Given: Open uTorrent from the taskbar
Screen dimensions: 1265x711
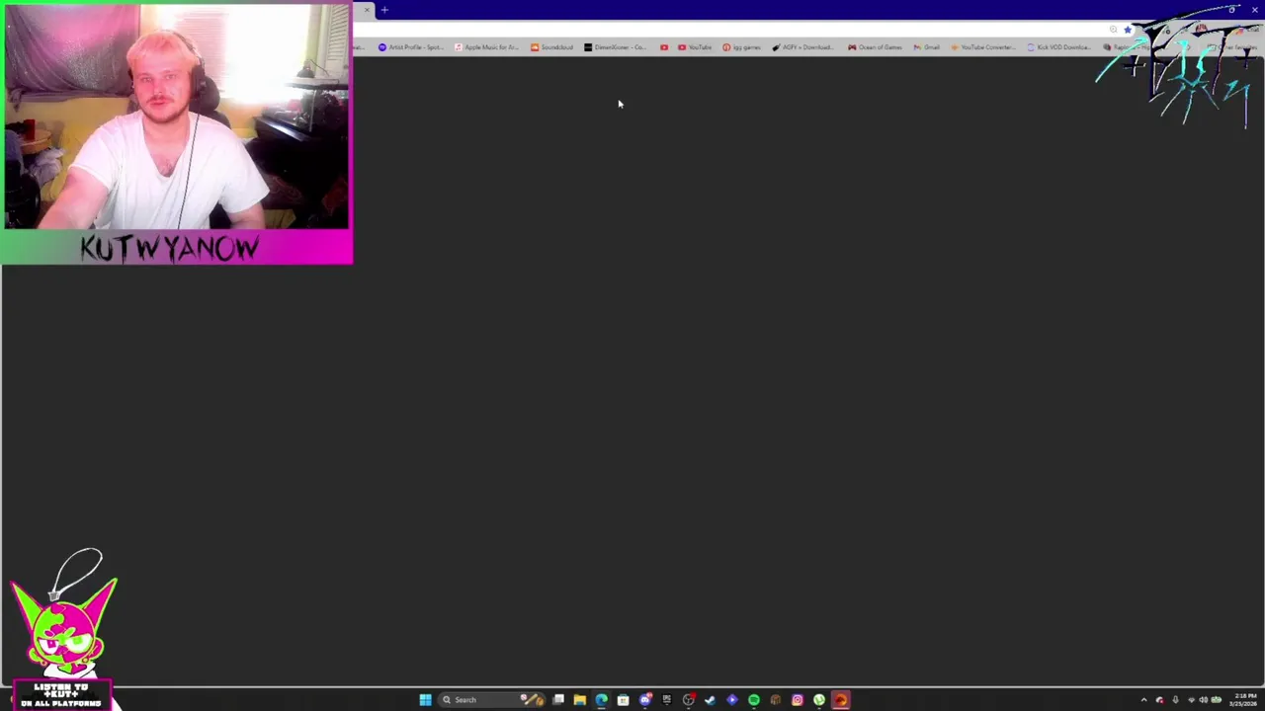Looking at the screenshot, I should tap(819, 700).
